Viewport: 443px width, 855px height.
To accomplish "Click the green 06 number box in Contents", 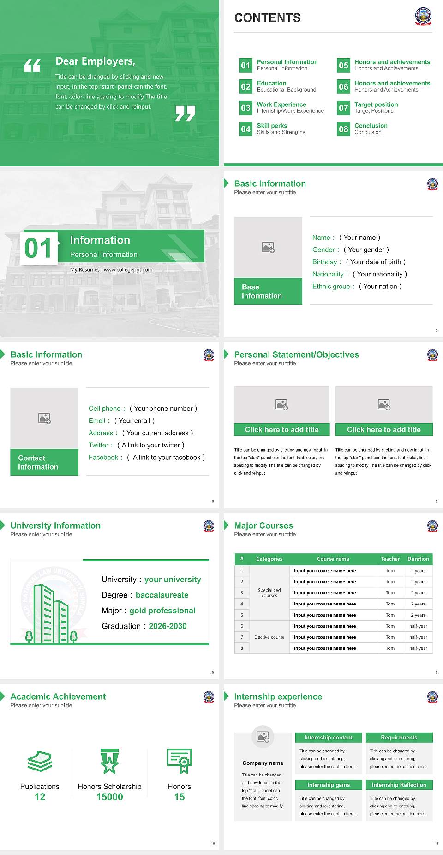I will tap(344, 87).
